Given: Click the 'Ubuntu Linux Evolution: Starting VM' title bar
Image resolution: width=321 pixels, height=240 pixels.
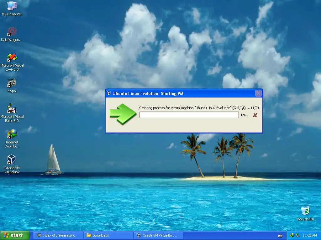Looking at the screenshot, I should [x=184, y=93].
